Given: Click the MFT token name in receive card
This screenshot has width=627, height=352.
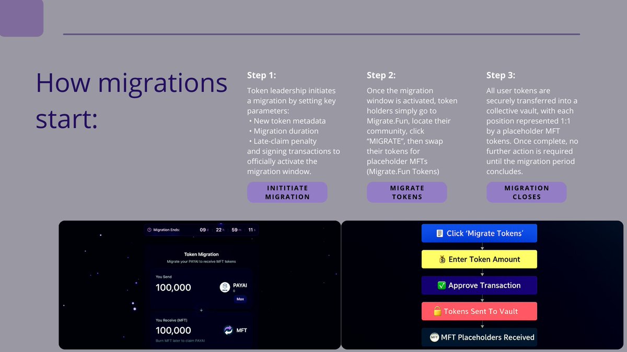Looking at the screenshot, I should point(241,330).
